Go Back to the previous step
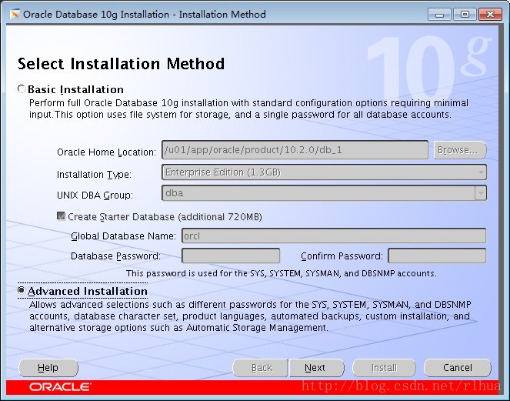Screen dimensions: 510x401 [x=260, y=368]
